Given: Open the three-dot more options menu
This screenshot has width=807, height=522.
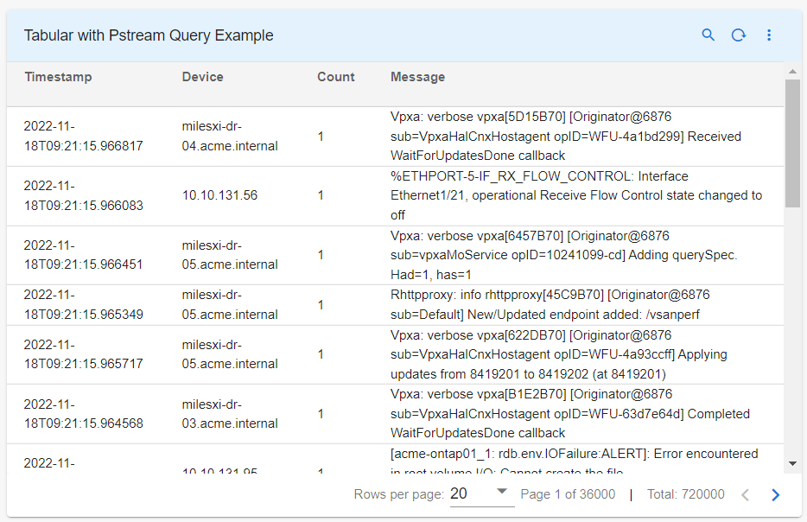Looking at the screenshot, I should 769,35.
